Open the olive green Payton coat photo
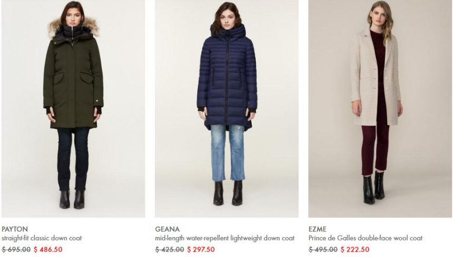The image size is (453, 257). tap(73, 109)
